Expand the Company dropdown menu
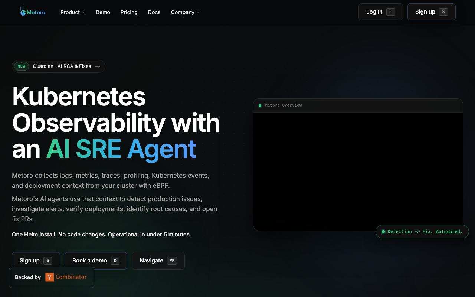Image resolution: width=475 pixels, height=297 pixels. 185,12
